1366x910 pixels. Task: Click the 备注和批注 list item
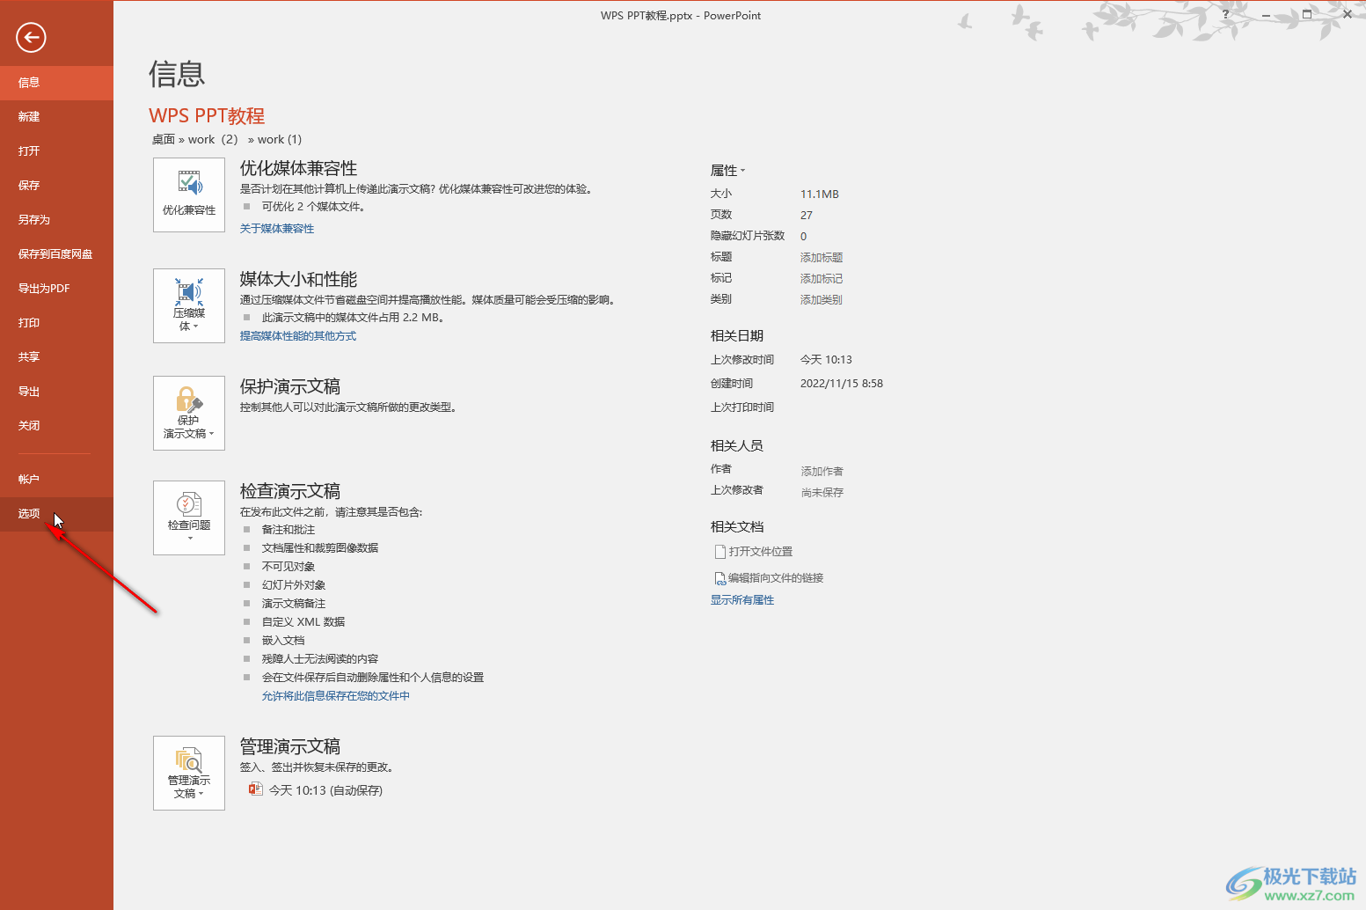click(x=289, y=530)
